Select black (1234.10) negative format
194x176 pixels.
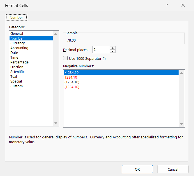point(121,82)
